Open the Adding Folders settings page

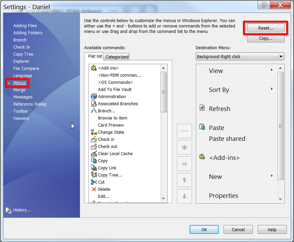click(28, 33)
